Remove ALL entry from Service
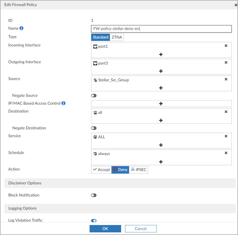The height and width of the screenshot is (235, 238). click(x=226, y=136)
